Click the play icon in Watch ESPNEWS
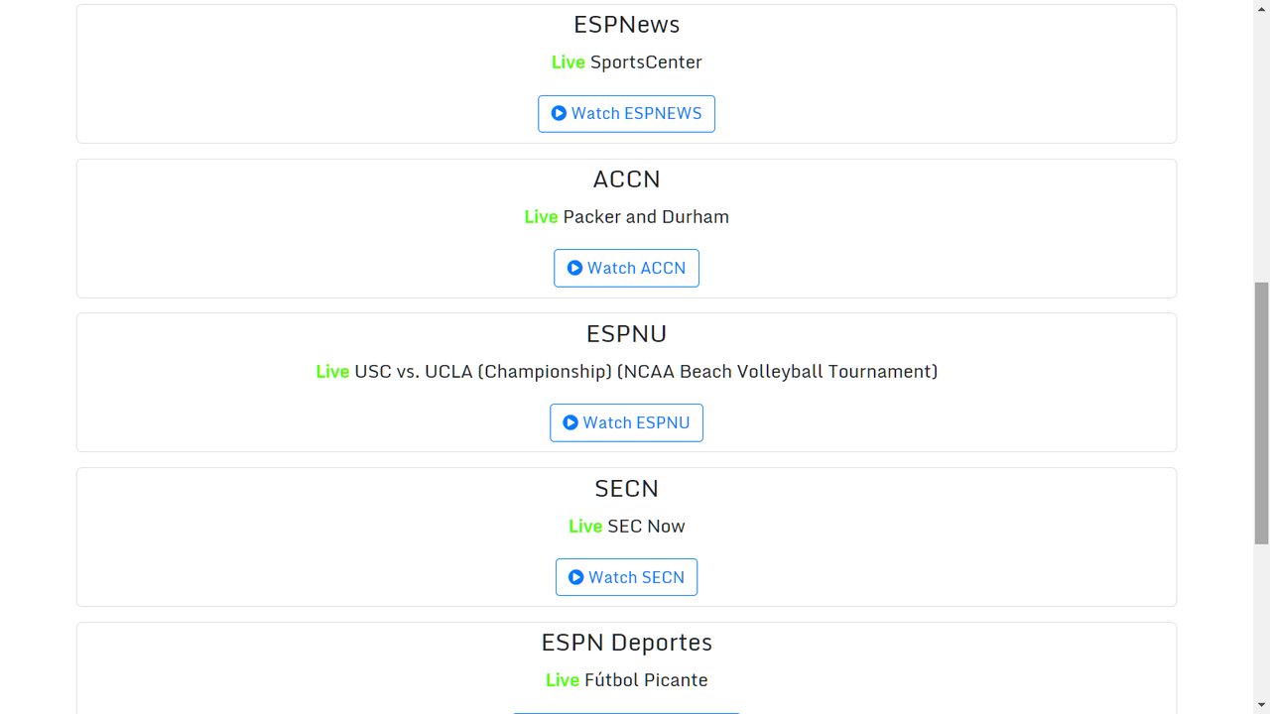Screen dimensions: 1270x714 click(559, 113)
